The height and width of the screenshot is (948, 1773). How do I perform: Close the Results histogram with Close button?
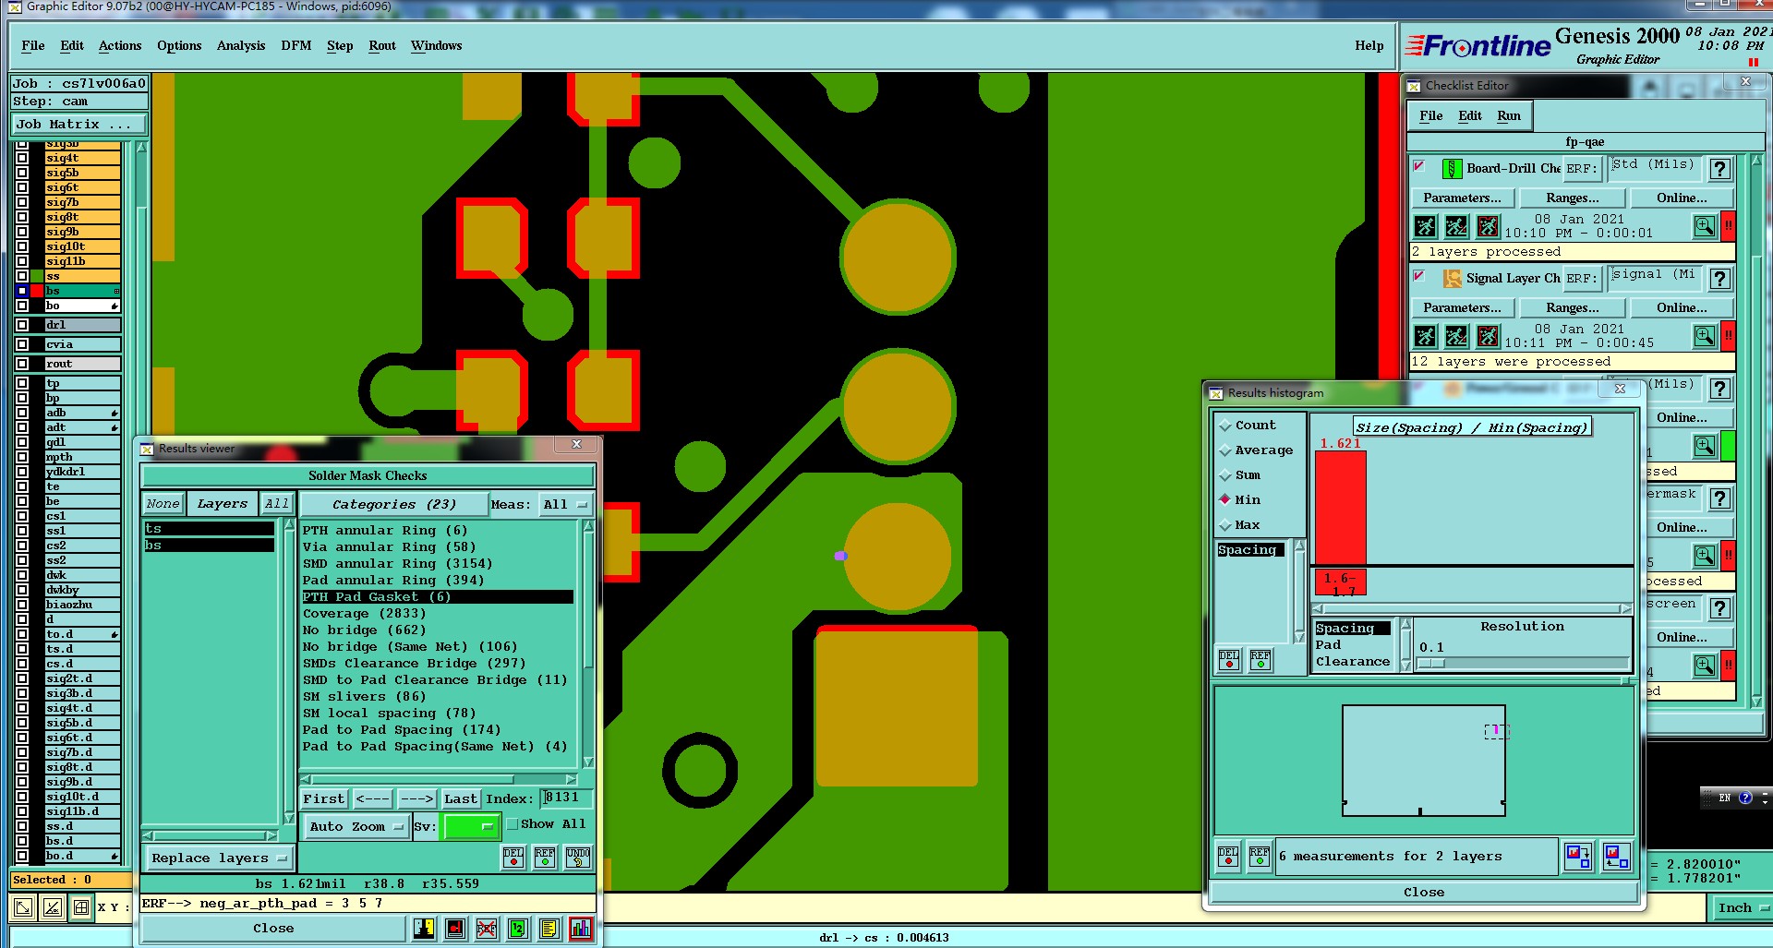[1423, 893]
